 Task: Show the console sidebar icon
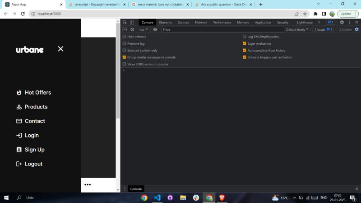point(125,29)
